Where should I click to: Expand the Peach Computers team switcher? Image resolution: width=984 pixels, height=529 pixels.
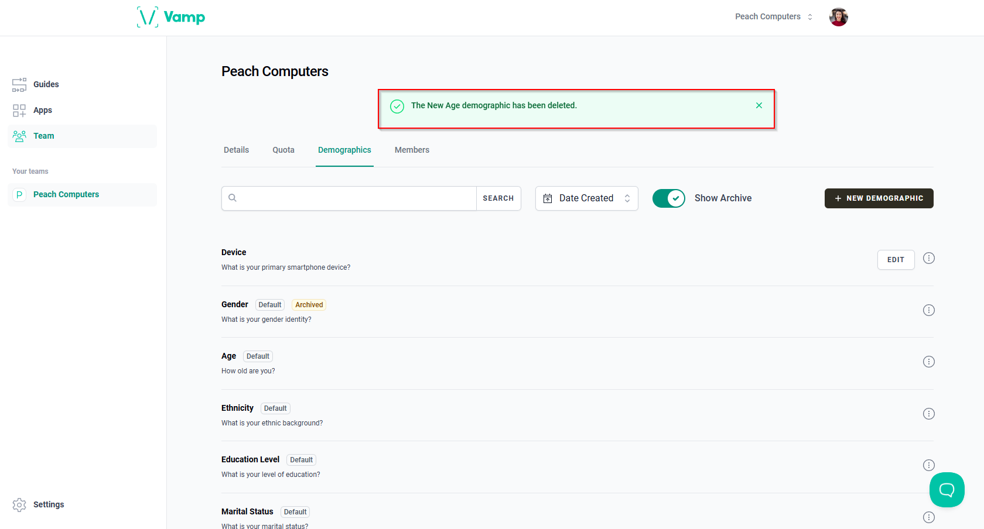(774, 17)
